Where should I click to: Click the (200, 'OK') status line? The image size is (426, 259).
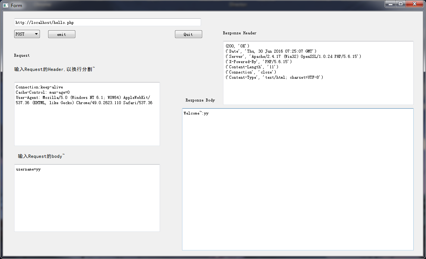coord(237,46)
